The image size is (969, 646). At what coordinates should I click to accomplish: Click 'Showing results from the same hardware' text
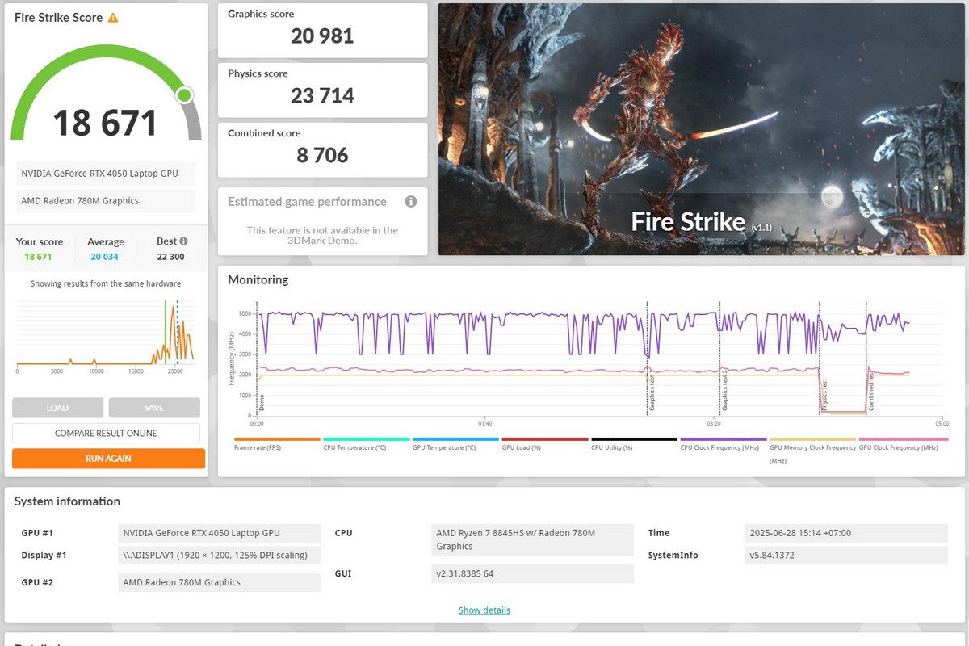pyautogui.click(x=106, y=283)
